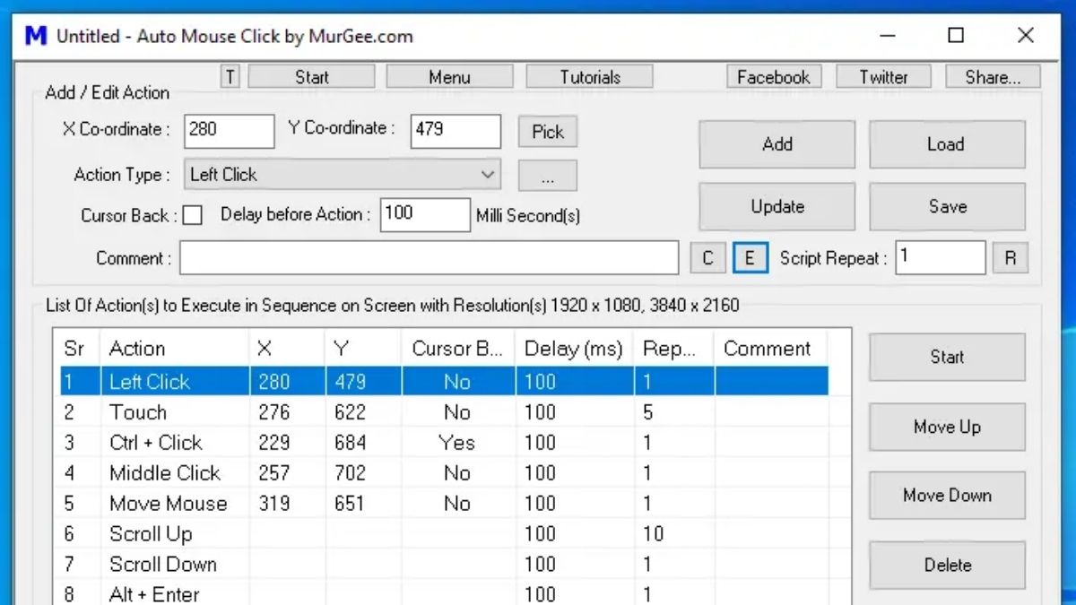Click the Move Up button
The image size is (1076, 605).
click(x=947, y=427)
